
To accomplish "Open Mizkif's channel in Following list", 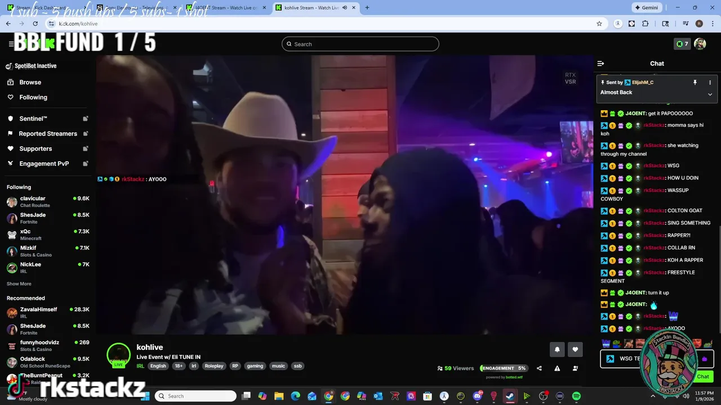I will (47, 251).
